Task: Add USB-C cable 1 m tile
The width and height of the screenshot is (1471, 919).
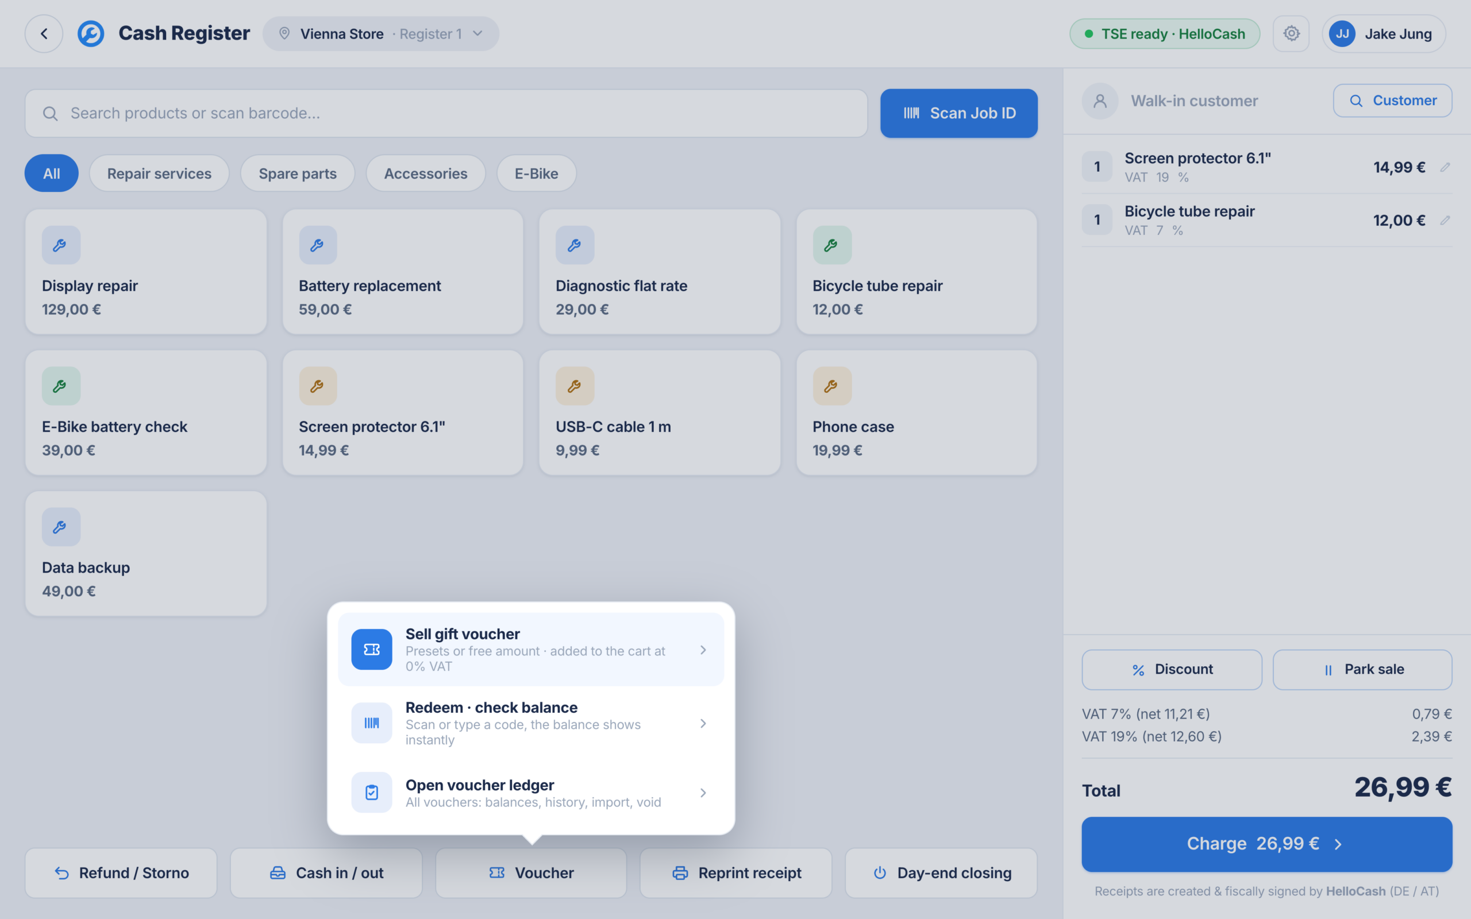Action: [660, 413]
